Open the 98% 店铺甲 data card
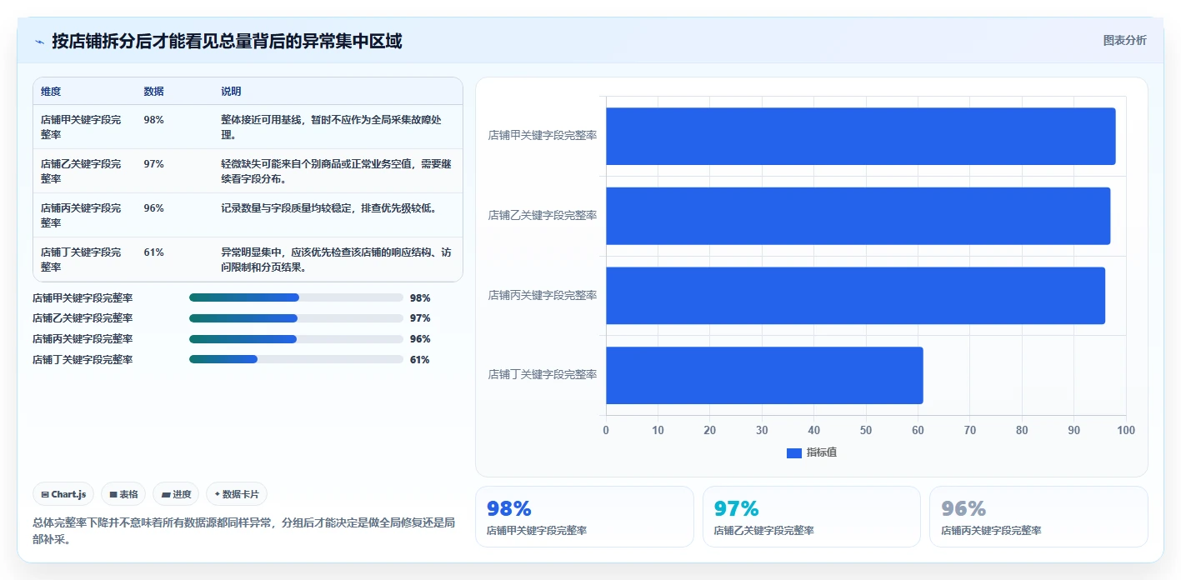 (584, 517)
